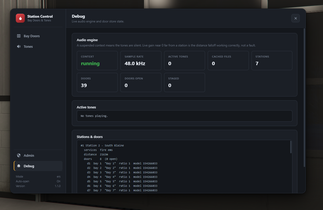The width and height of the screenshot is (323, 210).
Task: Click the 'Live audio engine and door store state.' subtitle
Action: 98,21
